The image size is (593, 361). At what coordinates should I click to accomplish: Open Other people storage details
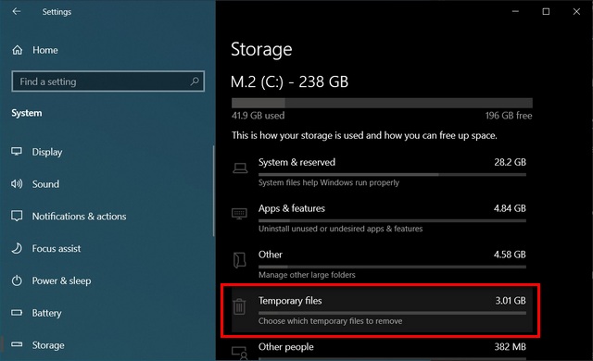382,350
